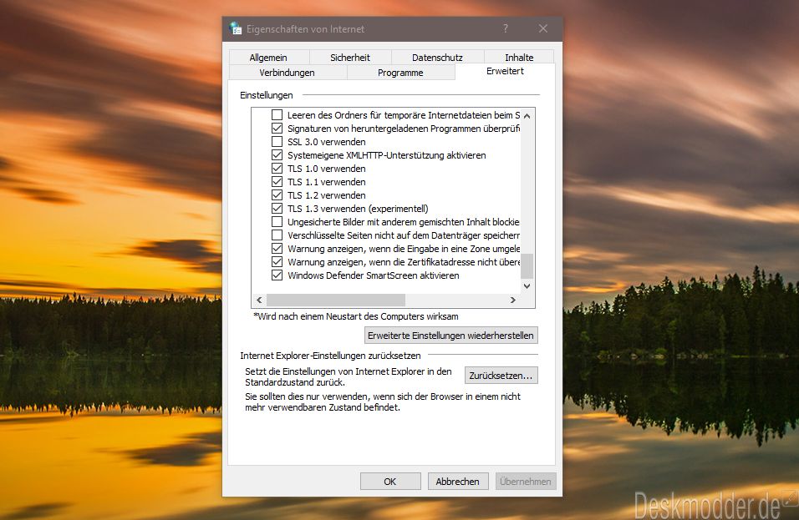
Task: Disable TLS 1.3 verwenden (experimentell)
Action: (x=277, y=208)
